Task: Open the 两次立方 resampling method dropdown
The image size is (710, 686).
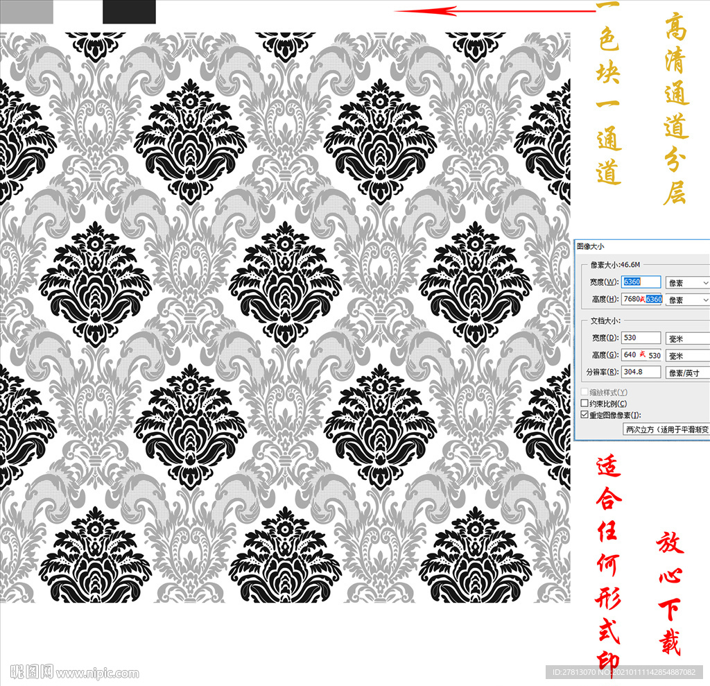Action: tap(666, 429)
